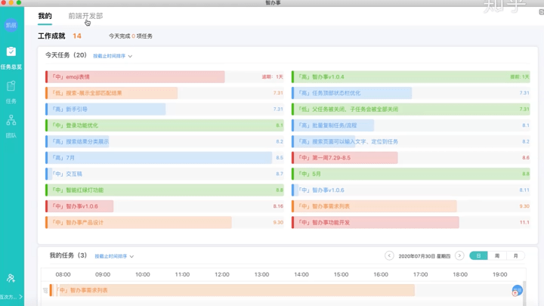Click the user avatar at sidebar top
Image resolution: width=544 pixels, height=306 pixels.
[11, 25]
